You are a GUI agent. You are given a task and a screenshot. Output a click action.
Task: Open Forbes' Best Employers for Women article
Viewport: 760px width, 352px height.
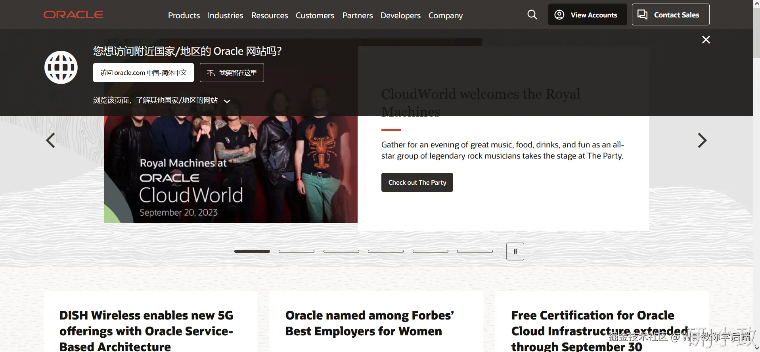point(369,323)
